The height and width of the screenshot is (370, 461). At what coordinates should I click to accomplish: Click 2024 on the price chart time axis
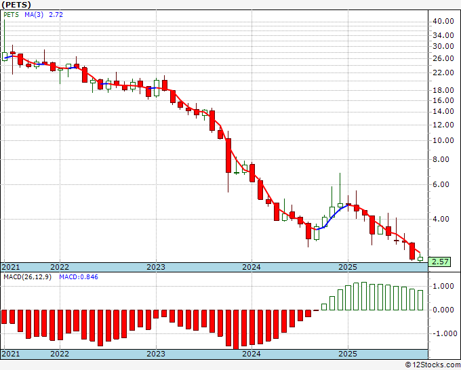(252, 267)
